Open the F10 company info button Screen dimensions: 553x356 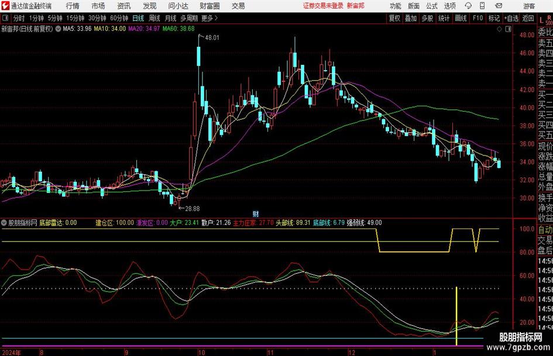[x=478, y=18]
